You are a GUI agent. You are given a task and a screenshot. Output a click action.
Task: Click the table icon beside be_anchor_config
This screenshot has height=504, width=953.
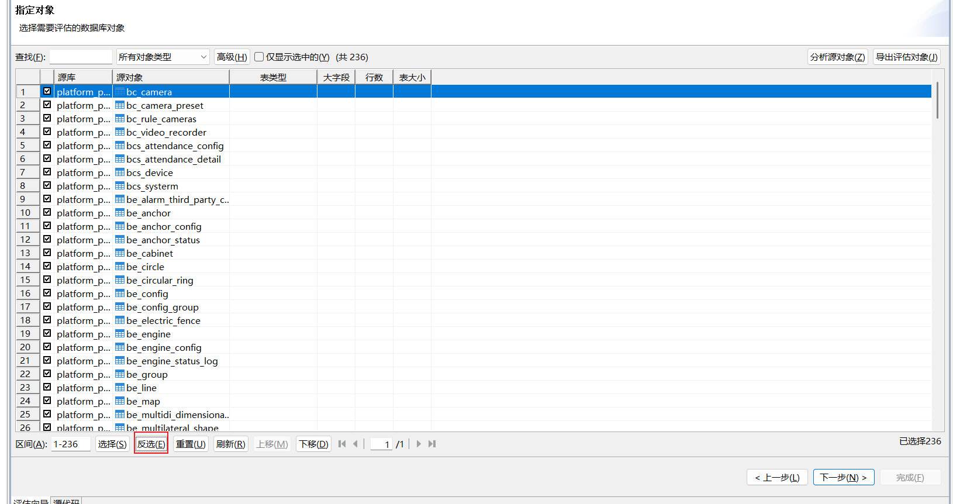click(120, 226)
